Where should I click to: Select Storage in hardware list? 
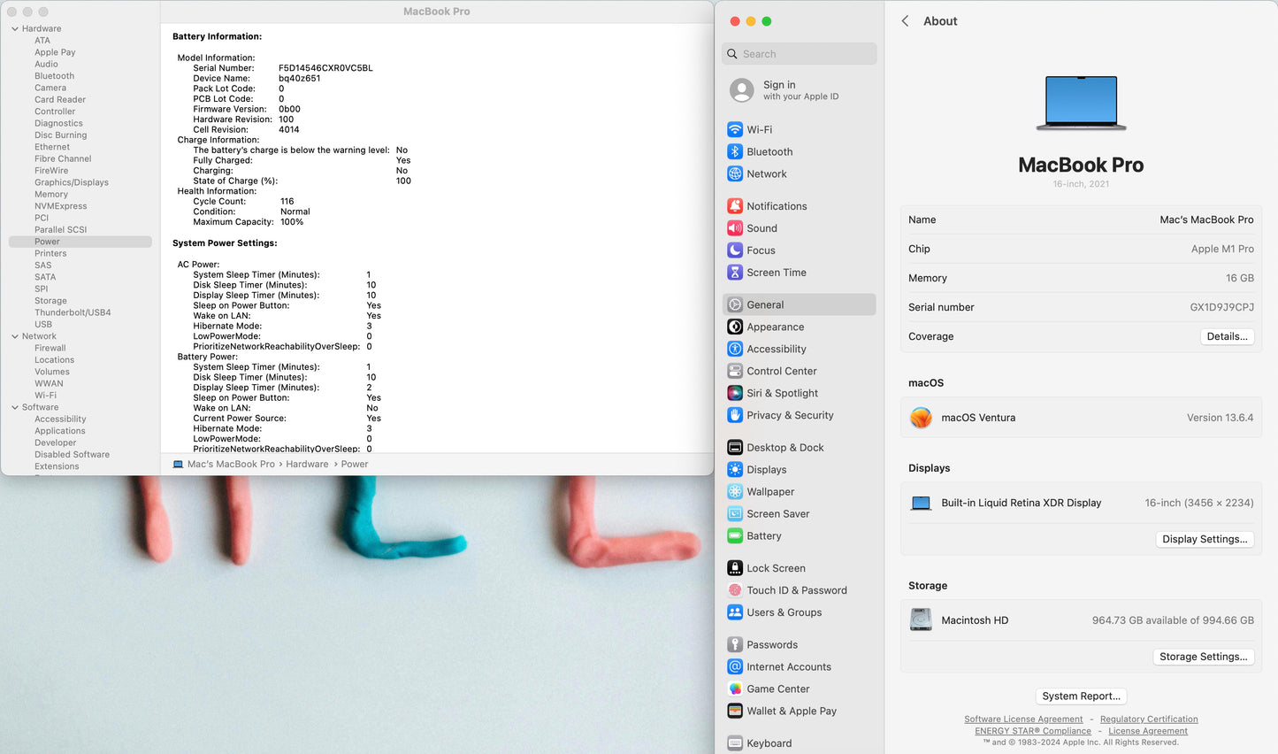click(x=50, y=301)
